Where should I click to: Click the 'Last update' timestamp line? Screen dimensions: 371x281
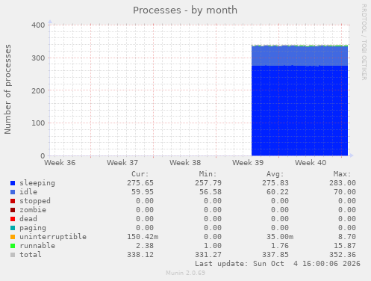pos(278,264)
